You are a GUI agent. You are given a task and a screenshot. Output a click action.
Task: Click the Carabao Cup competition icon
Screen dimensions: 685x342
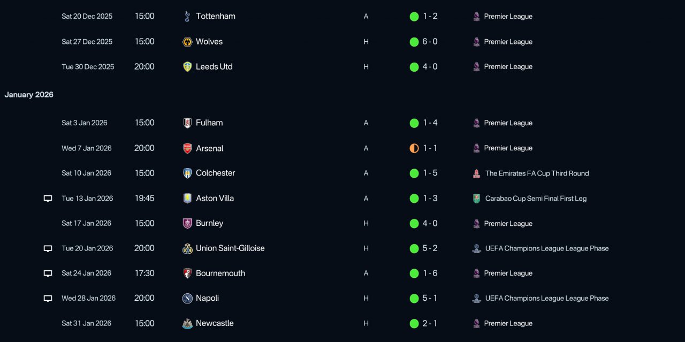(x=476, y=199)
